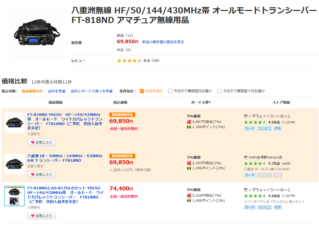Click the AS-817DL set thumbnail
Image resolution: width=319 pixels, height=225 pixels.
tap(14, 196)
